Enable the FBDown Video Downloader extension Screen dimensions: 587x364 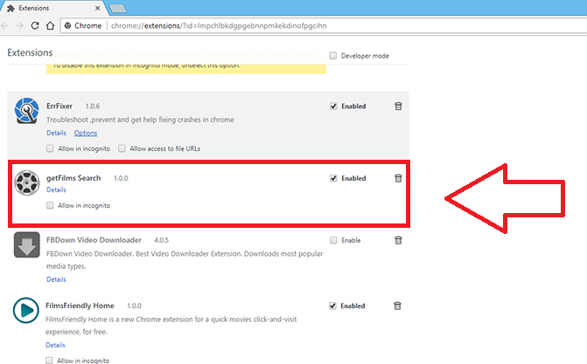click(x=333, y=240)
